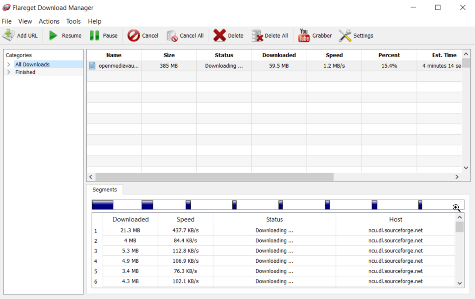The image size is (475, 299).
Task: Click the 385 MB size cell
Action: (x=169, y=66)
